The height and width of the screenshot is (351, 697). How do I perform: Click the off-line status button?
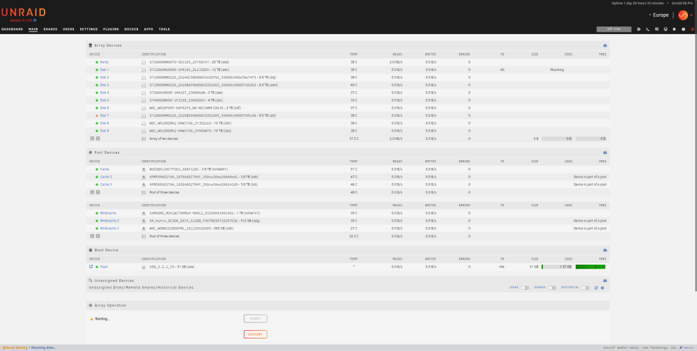tap(614, 29)
